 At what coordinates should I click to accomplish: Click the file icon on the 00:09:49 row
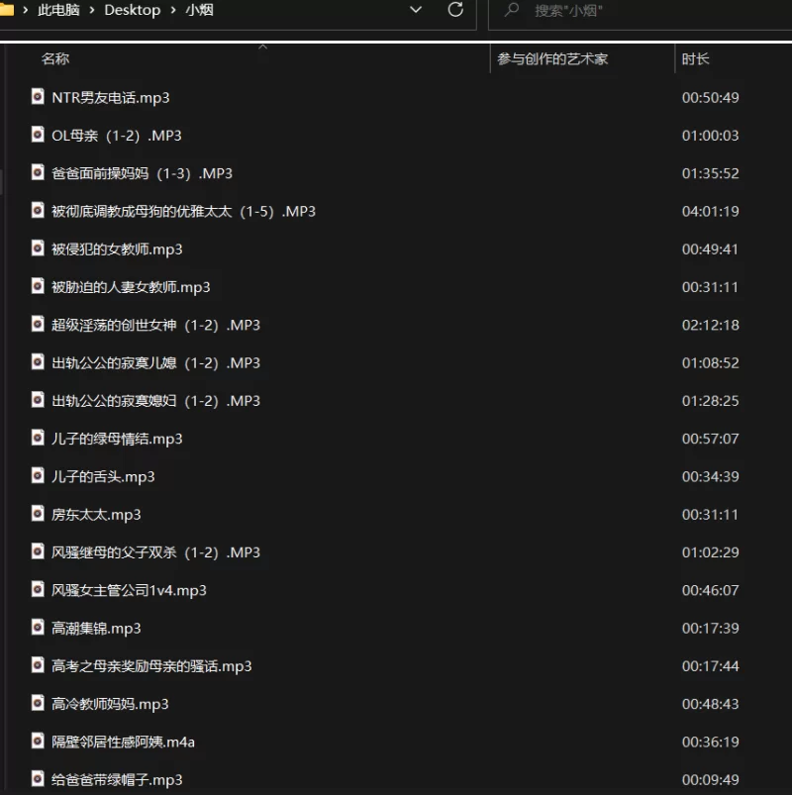(38, 779)
